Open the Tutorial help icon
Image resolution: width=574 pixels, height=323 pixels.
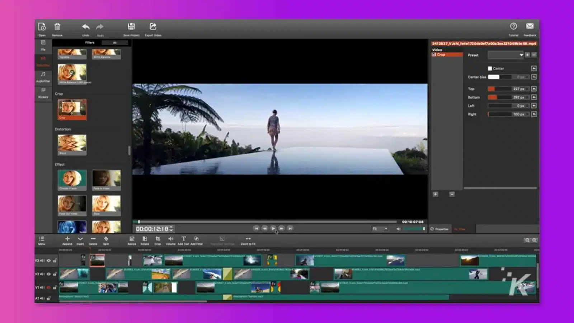point(514,26)
